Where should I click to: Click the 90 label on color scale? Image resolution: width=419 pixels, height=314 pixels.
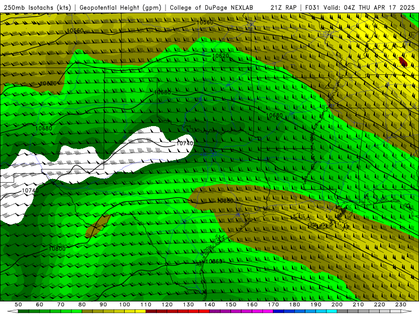tap(103, 305)
